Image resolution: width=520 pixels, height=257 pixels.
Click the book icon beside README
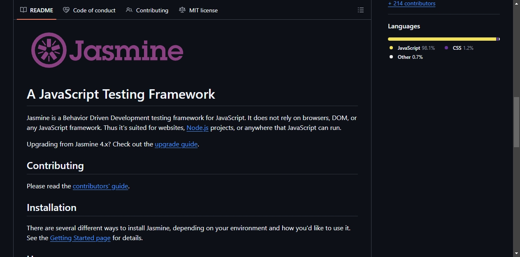[x=24, y=10]
